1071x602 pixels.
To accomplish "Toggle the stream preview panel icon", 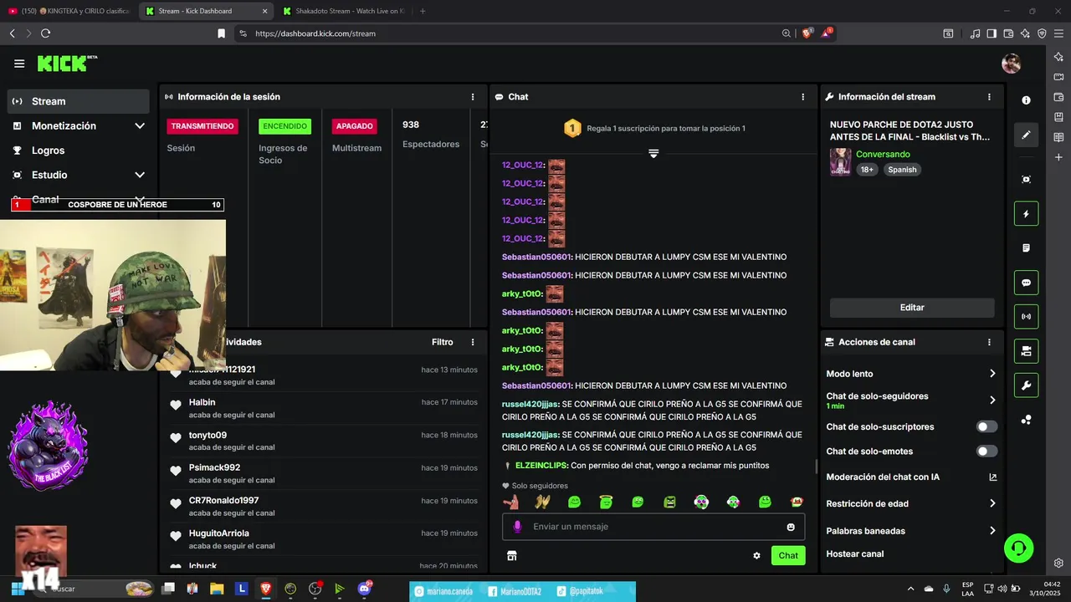I will pyautogui.click(x=1027, y=180).
